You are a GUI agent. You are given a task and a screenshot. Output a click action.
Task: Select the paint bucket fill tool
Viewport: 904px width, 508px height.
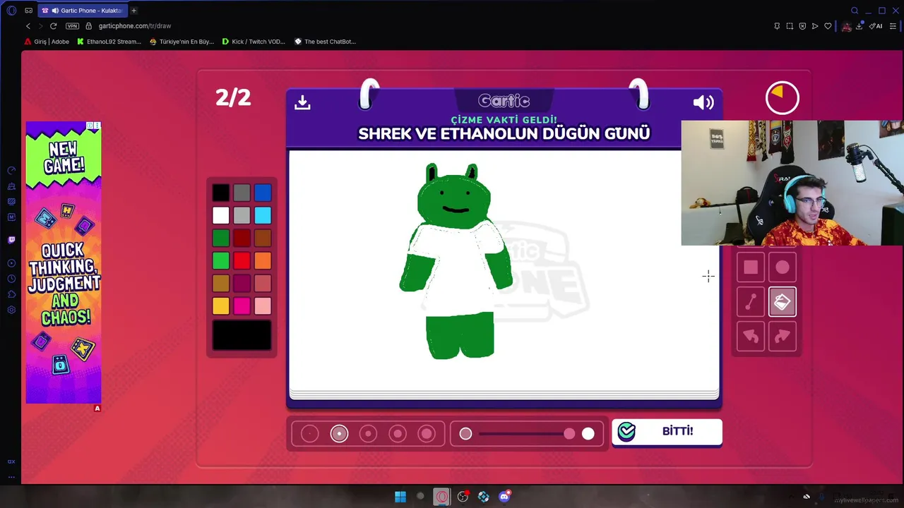pos(782,302)
